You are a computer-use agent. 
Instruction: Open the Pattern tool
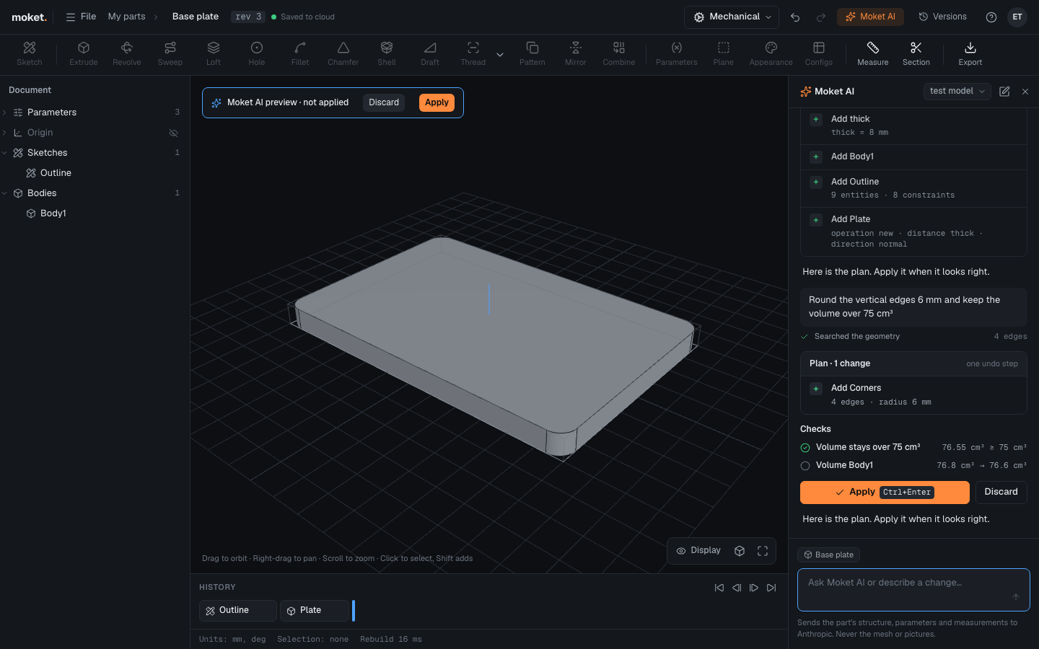point(532,54)
